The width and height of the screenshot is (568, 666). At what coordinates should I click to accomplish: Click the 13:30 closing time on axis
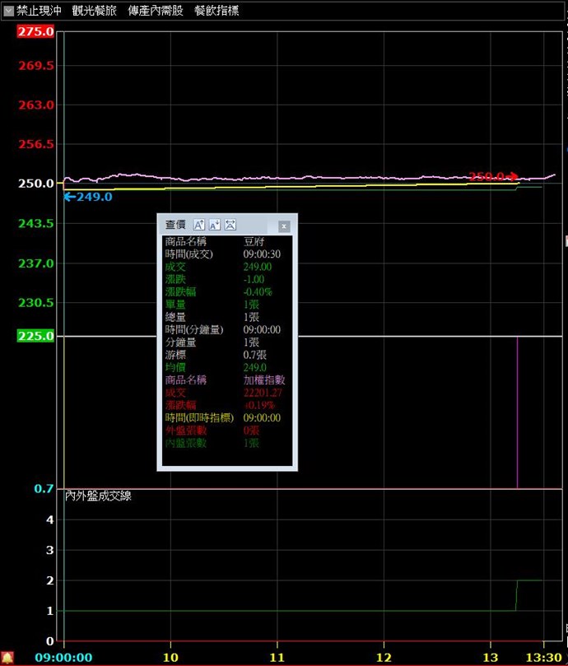pyautogui.click(x=544, y=658)
